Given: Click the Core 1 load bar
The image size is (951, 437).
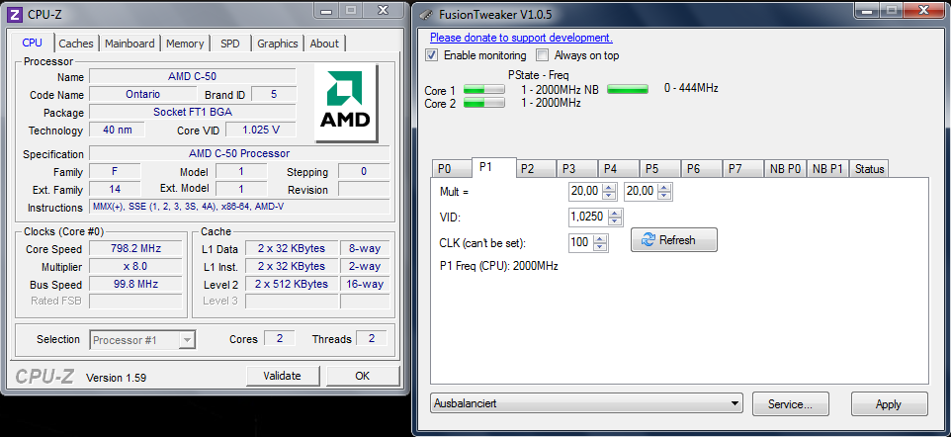Looking at the screenshot, I should point(484,90).
